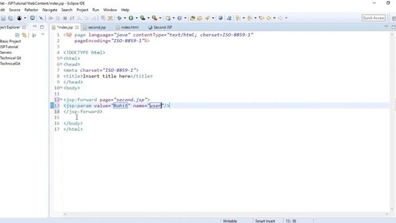Click the Run Last Tool coverage icon
The height and width of the screenshot is (223, 396).
click(x=143, y=18)
